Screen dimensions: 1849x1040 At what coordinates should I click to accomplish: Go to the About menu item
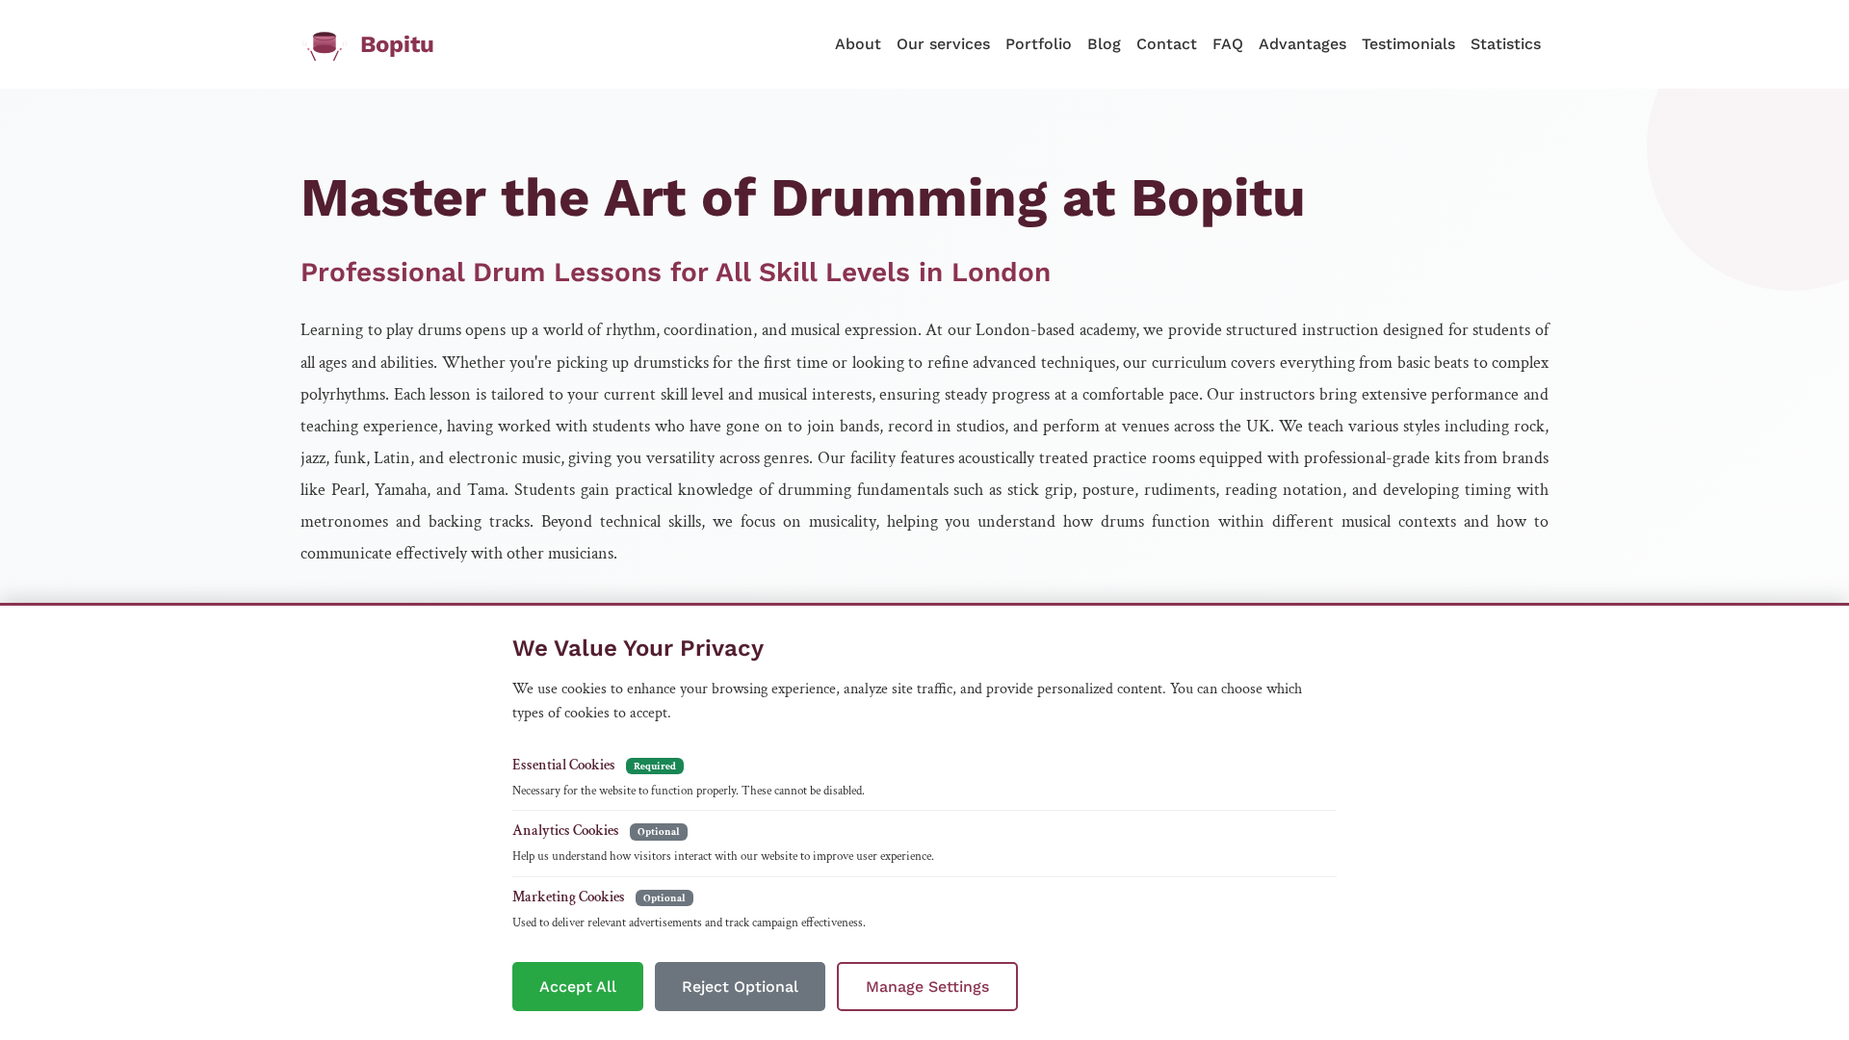tap(858, 44)
